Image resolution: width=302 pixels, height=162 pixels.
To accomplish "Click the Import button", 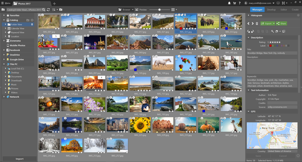I will point(20,159).
